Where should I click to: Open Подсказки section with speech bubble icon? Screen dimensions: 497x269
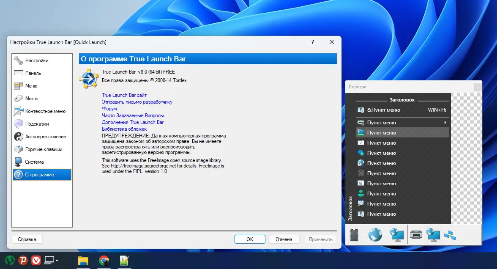coord(42,124)
